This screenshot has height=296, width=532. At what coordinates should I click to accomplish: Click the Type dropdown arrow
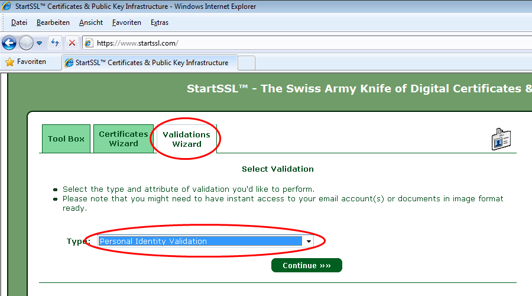coord(309,242)
